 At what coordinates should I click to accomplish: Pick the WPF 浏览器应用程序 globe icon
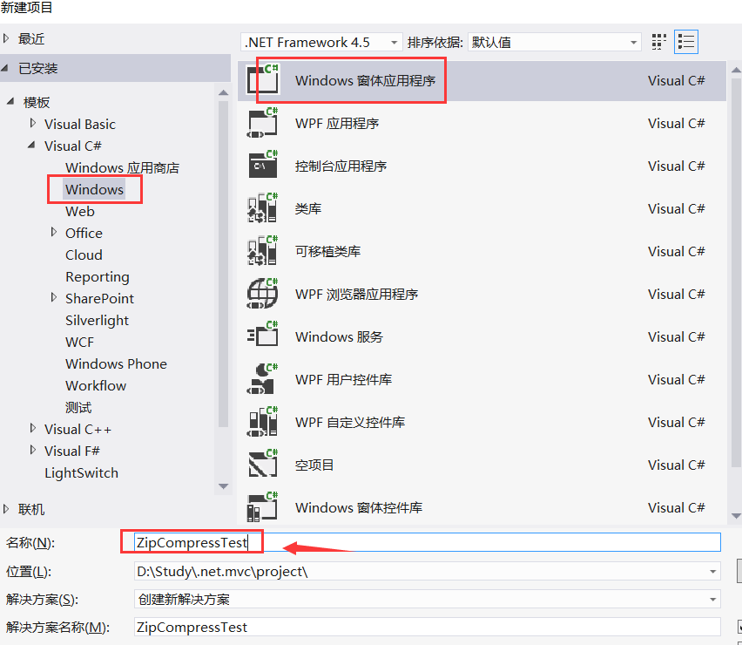coord(262,295)
